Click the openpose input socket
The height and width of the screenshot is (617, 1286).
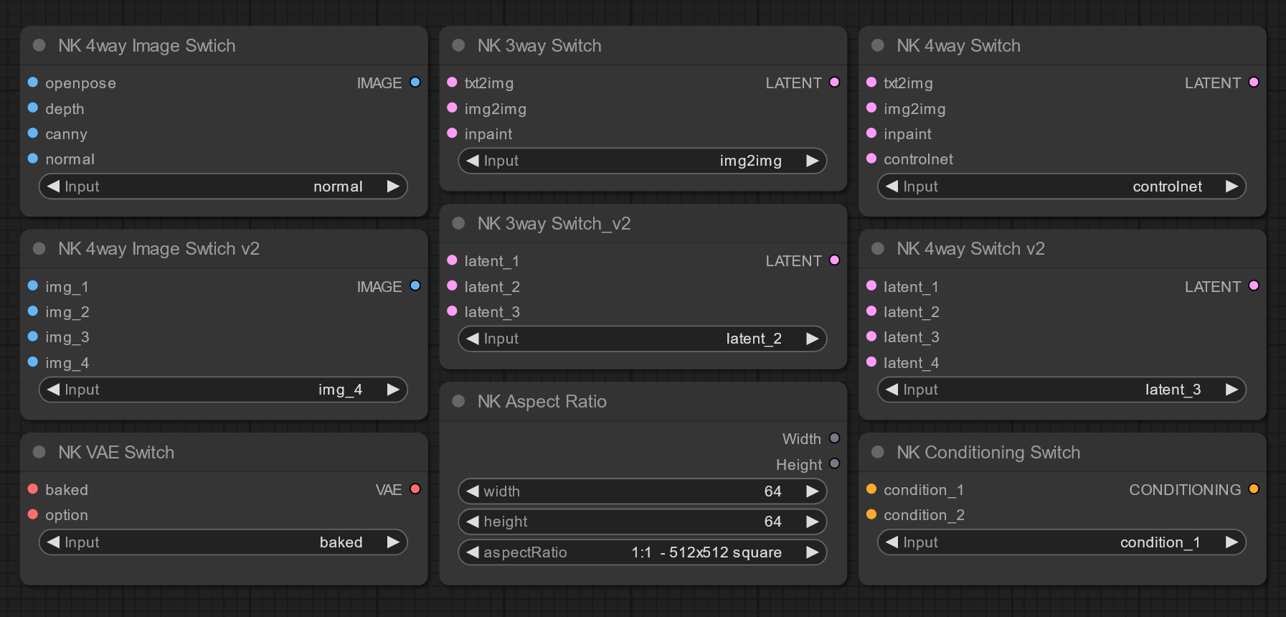point(33,83)
